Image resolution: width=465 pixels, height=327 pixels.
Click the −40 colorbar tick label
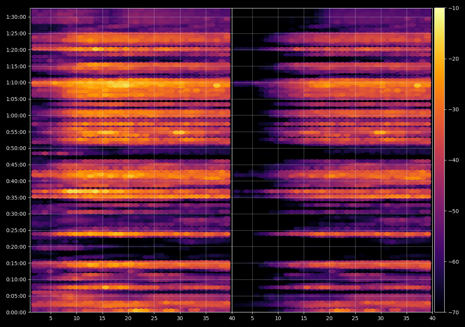(x=453, y=160)
